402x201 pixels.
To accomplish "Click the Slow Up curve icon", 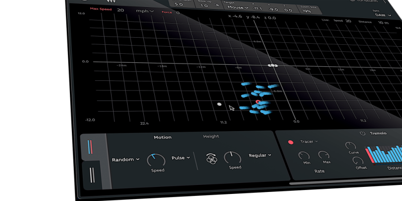I will [x=217, y=5].
